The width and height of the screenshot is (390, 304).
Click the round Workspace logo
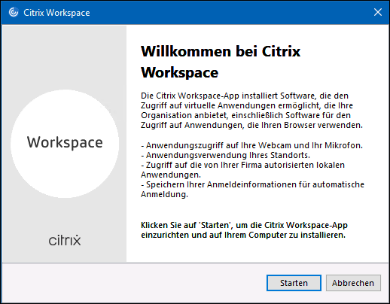(x=65, y=144)
